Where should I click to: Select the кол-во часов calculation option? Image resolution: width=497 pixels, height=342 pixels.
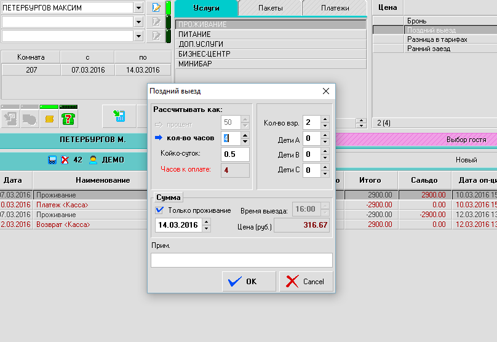tap(158, 138)
